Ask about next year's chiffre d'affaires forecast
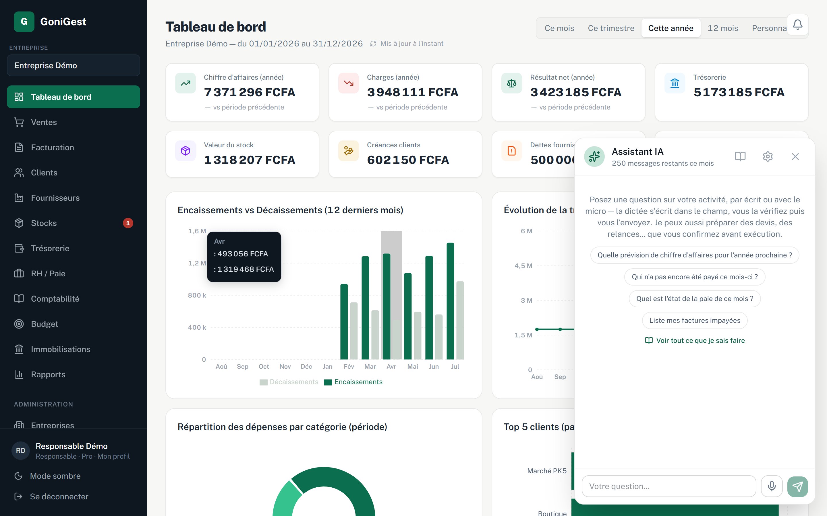This screenshot has height=516, width=827. 695,255
